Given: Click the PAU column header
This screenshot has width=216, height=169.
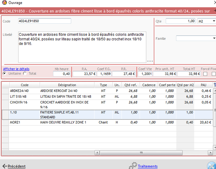Looking at the screenshot, I should point(203,85).
